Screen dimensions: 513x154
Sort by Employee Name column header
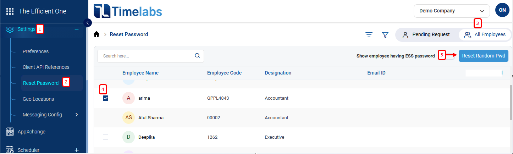(x=140, y=73)
